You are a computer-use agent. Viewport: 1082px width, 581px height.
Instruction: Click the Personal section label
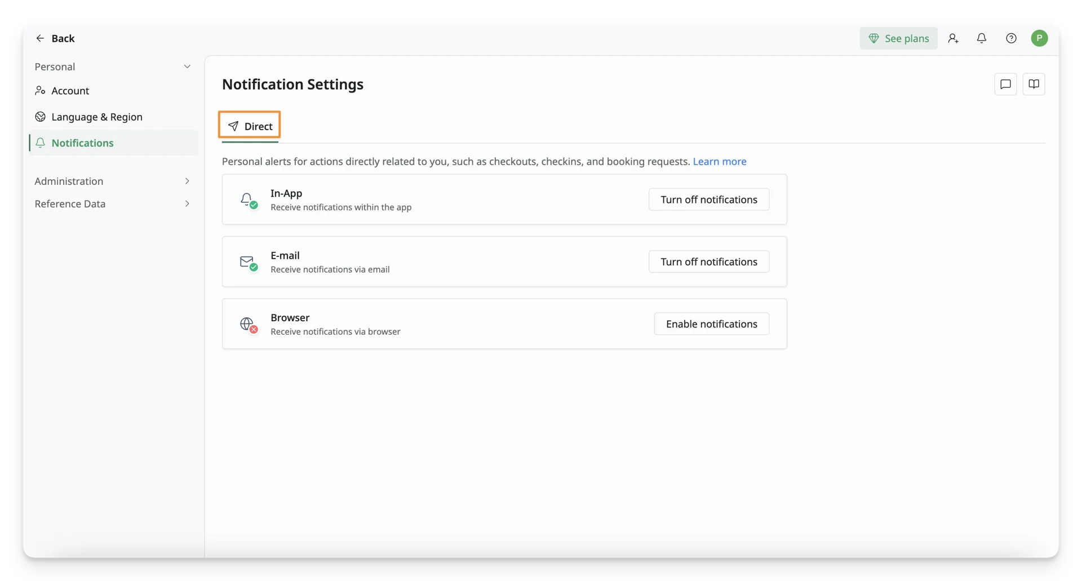55,66
